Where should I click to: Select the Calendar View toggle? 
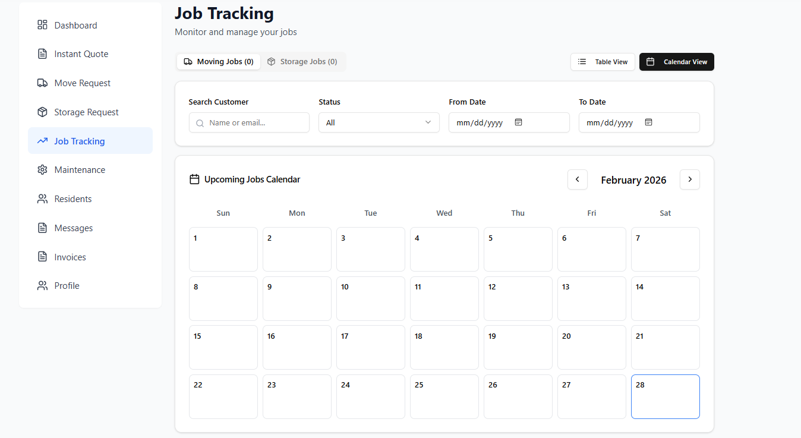click(x=676, y=62)
